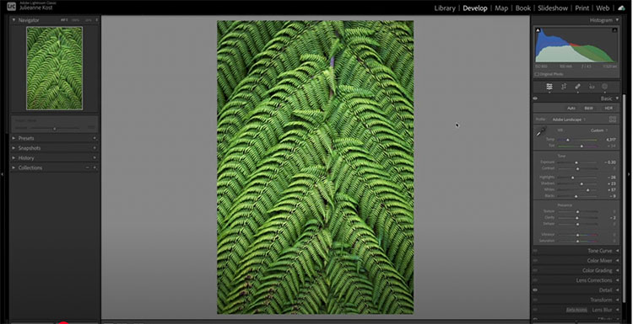Select the Crop overlay tool
The width and height of the screenshot is (633, 324).
[564, 87]
